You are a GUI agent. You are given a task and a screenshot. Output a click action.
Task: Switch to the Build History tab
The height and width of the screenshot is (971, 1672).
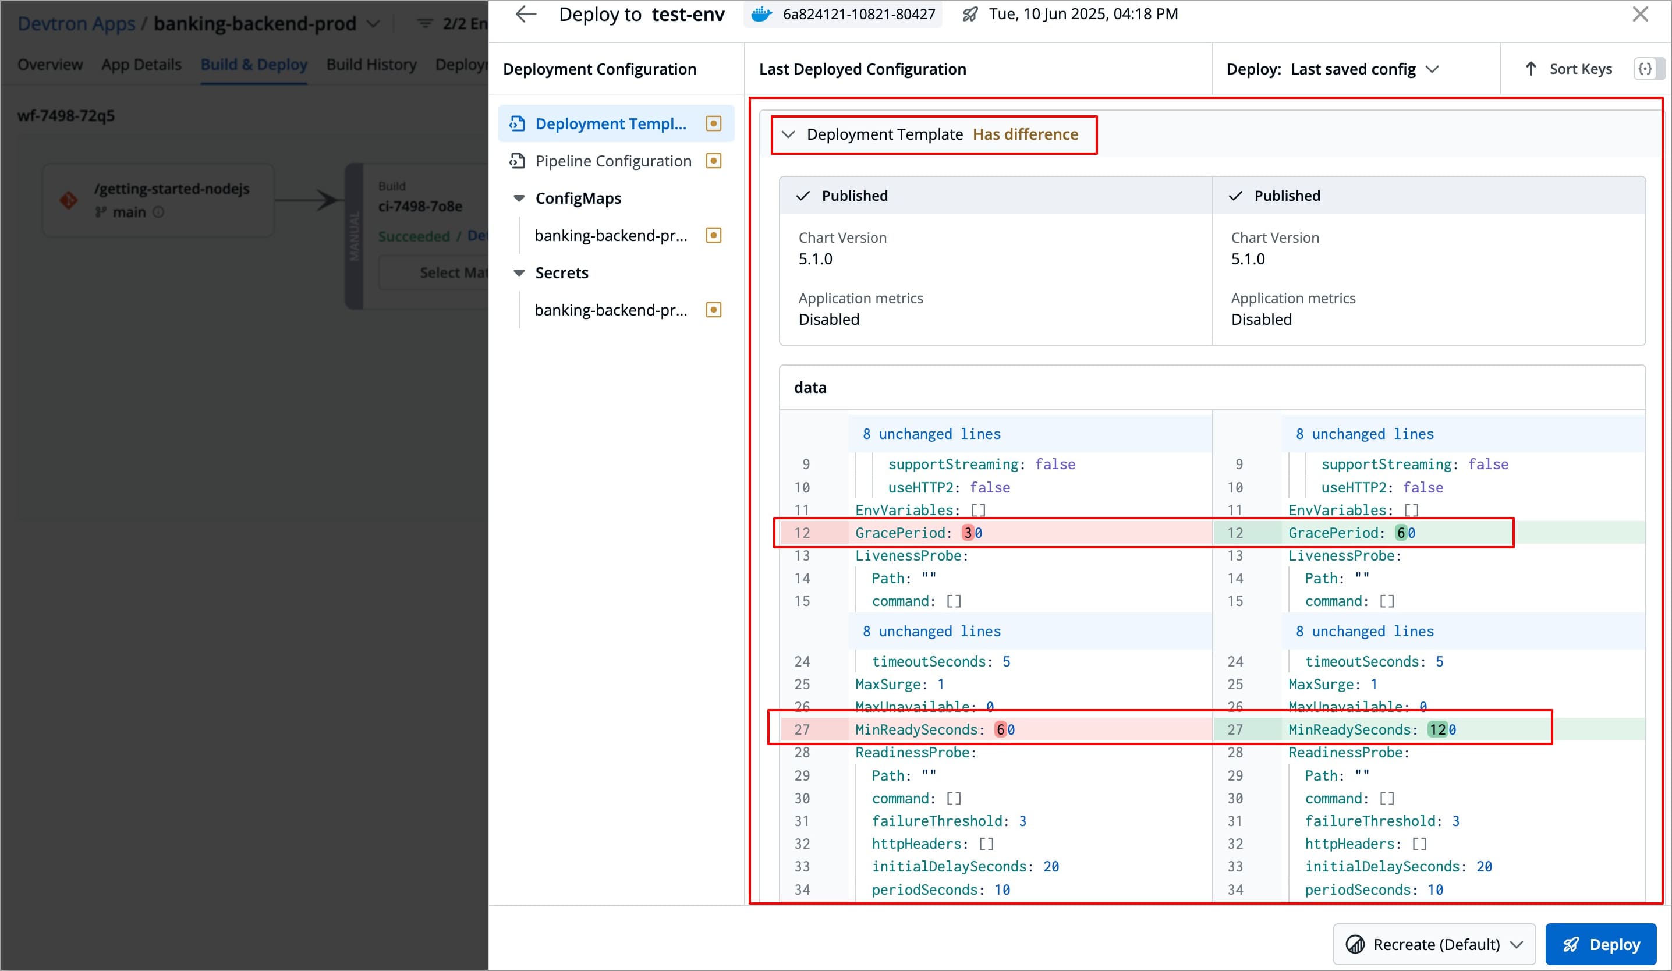click(371, 65)
